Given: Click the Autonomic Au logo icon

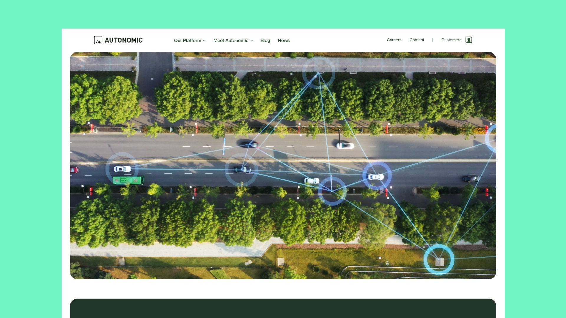Looking at the screenshot, I should coord(98,40).
